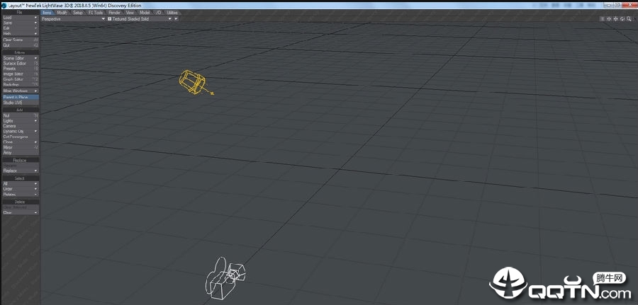Open the Perspective view type dropdown
The width and height of the screenshot is (638, 305).
(73, 18)
